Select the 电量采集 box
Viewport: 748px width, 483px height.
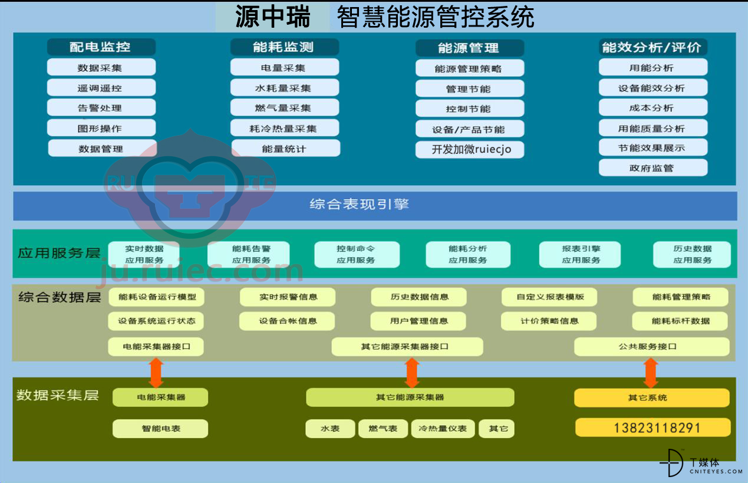[x=284, y=67]
